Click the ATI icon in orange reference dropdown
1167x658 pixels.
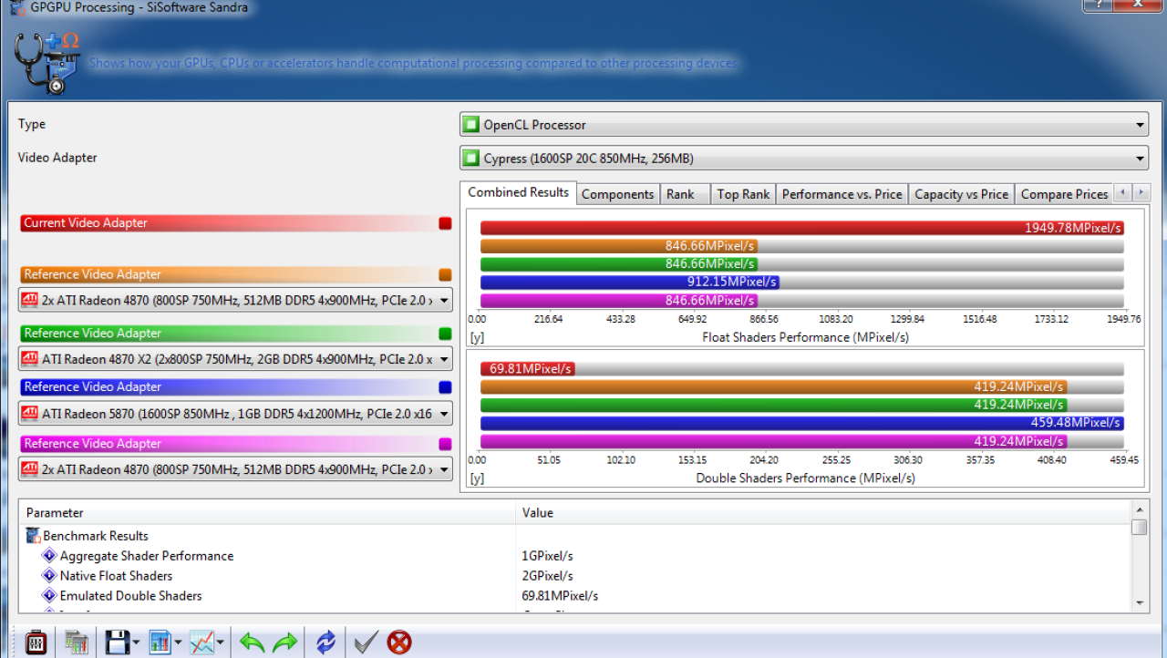click(29, 300)
